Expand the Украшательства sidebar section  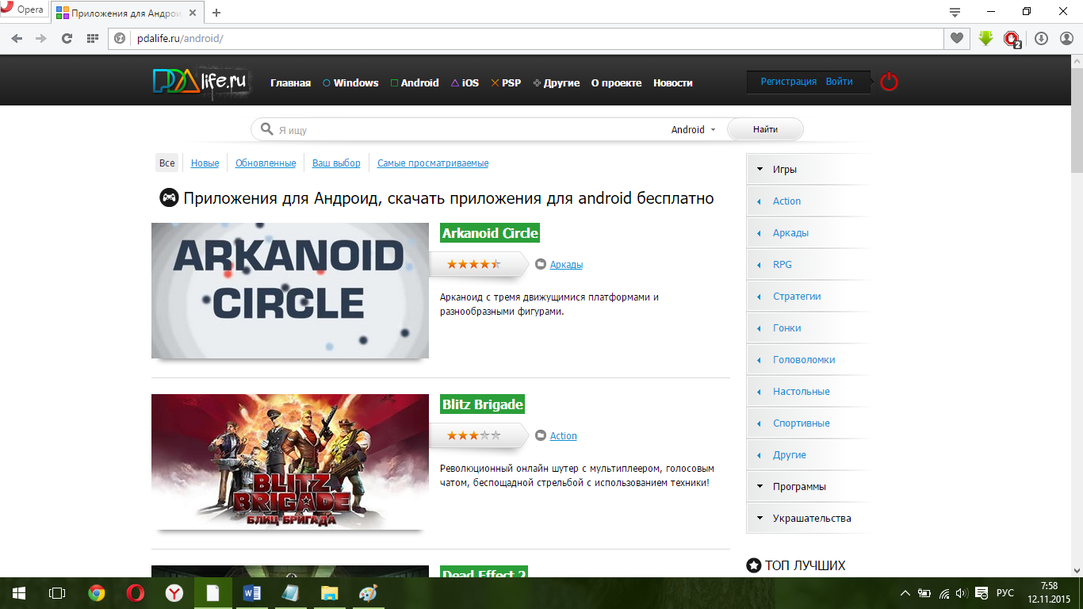click(807, 519)
